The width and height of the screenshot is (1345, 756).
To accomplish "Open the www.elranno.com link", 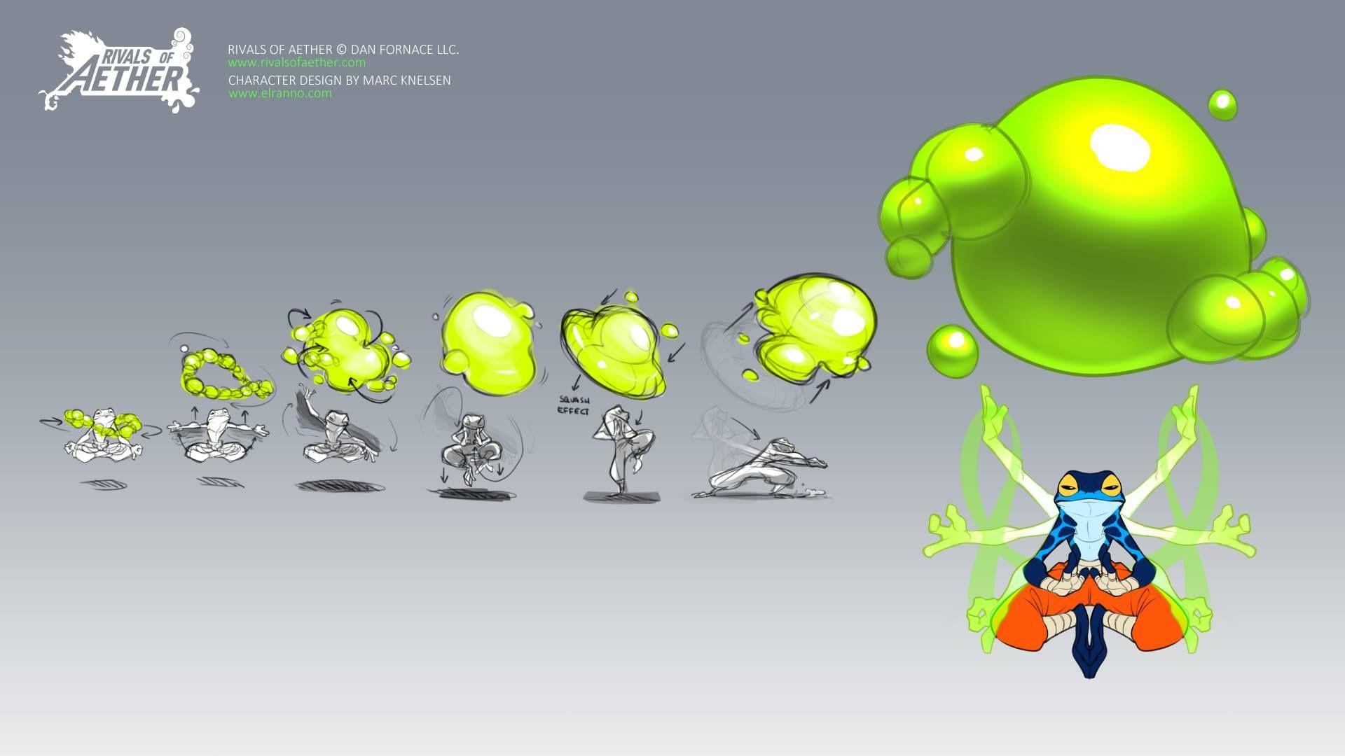I will [x=280, y=93].
